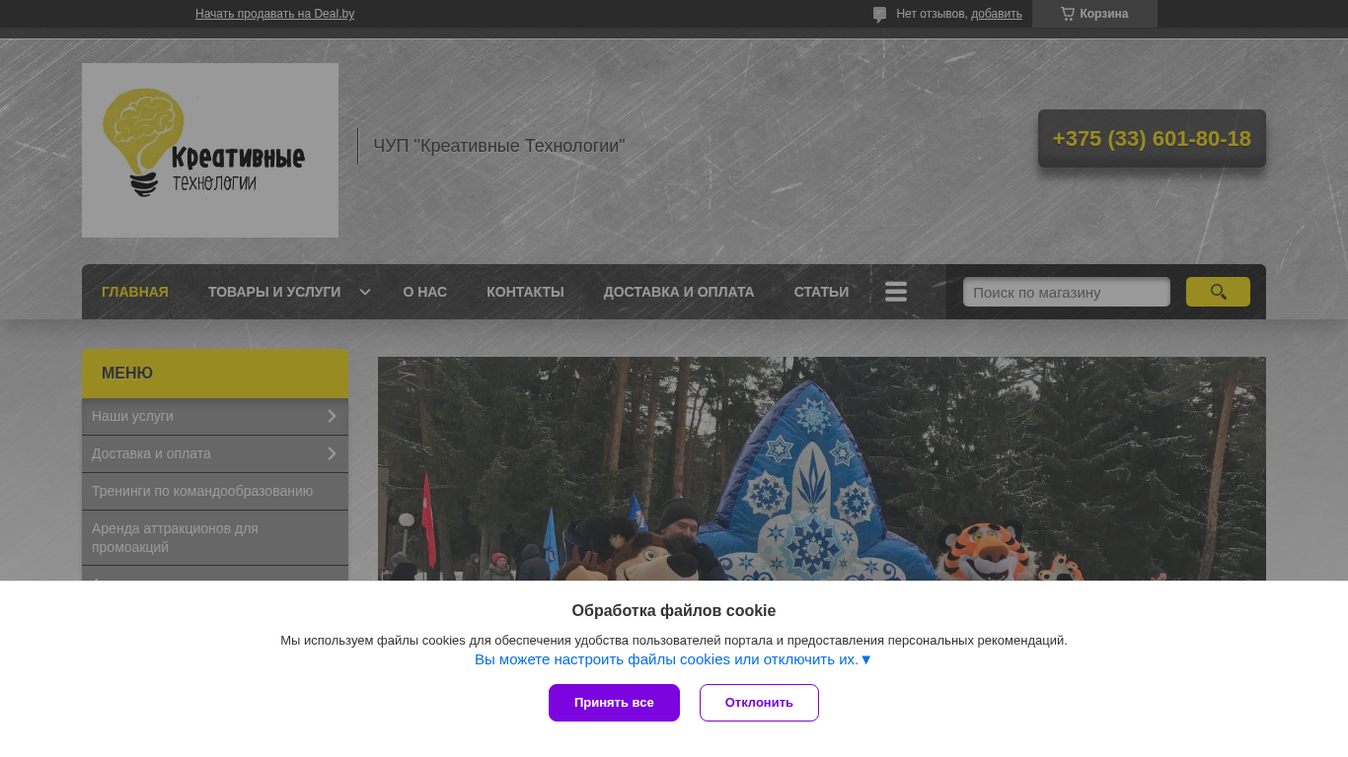This screenshot has height=757, width=1348.
Task: Go to Главная menu item
Action: point(135,292)
